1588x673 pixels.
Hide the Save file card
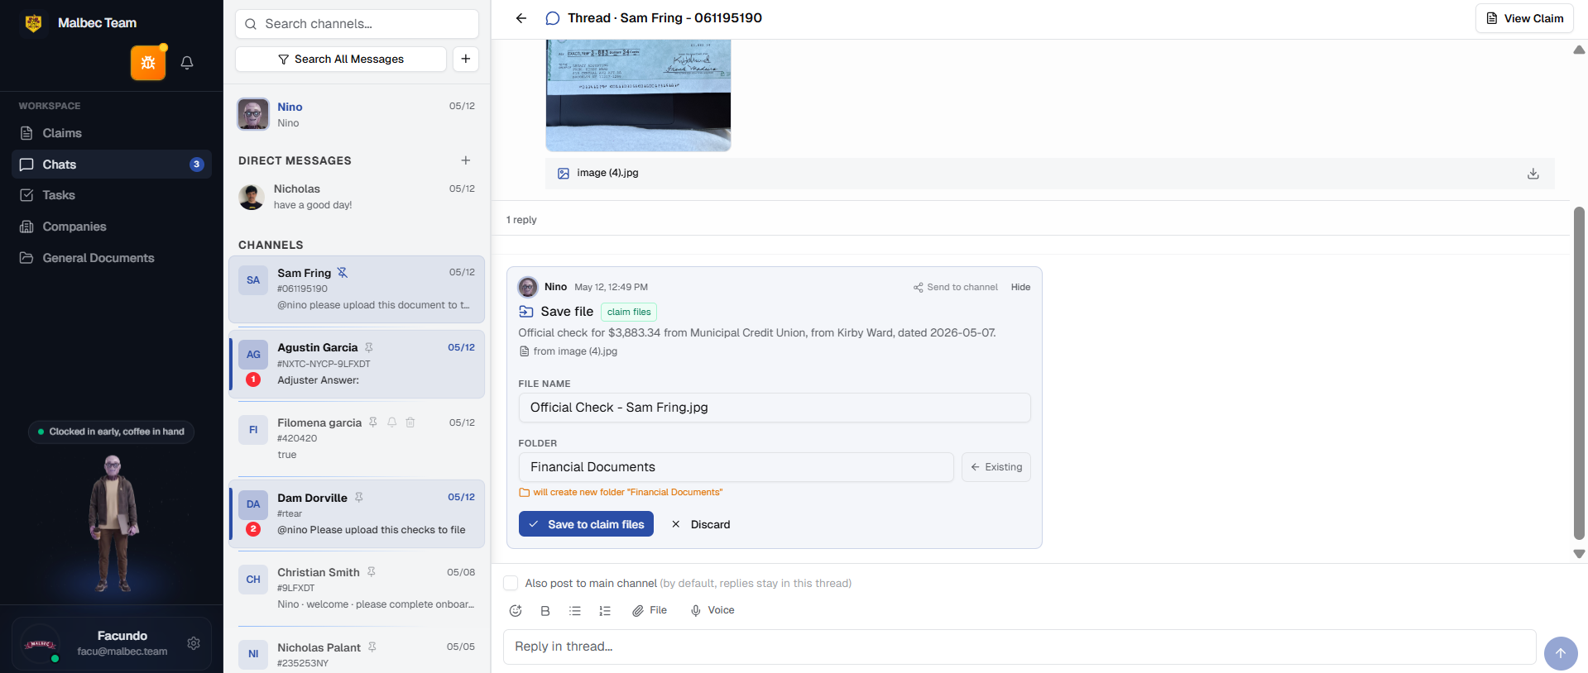pyautogui.click(x=1020, y=288)
